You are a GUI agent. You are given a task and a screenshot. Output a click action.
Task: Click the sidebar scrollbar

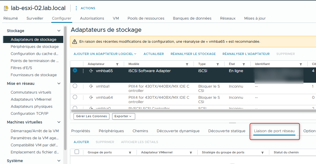65,68
